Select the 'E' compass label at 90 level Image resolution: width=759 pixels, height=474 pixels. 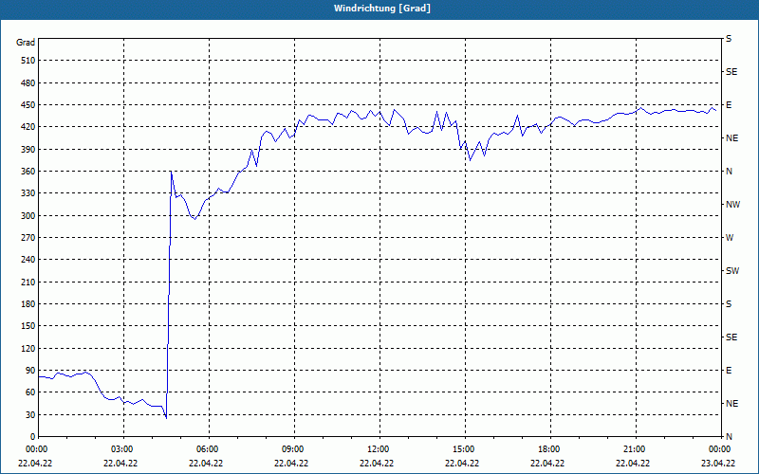729,371
